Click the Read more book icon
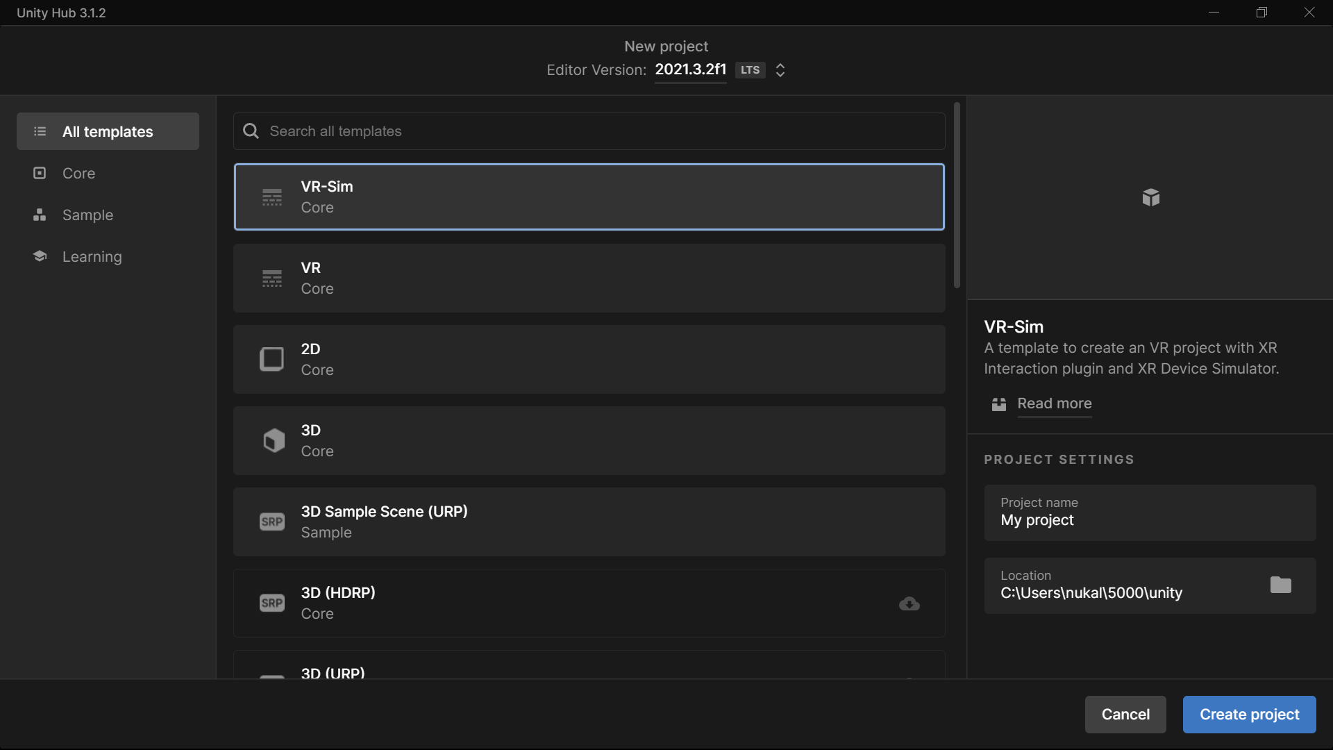 pos(998,404)
